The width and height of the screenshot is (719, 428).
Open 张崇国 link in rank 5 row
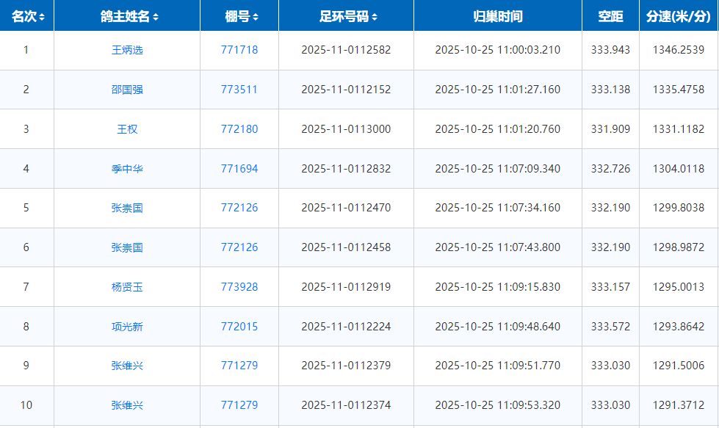[x=127, y=208]
